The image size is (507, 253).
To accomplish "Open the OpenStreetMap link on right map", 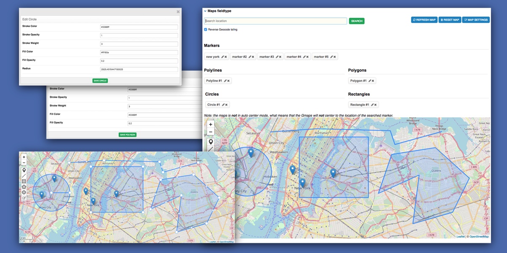I will 479,237.
